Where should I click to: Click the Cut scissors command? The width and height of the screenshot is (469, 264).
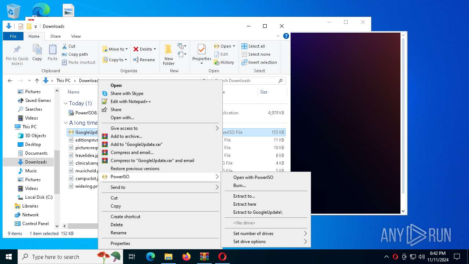[x=69, y=46]
